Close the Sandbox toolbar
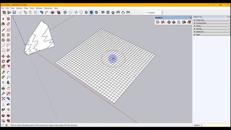This screenshot has width=231, height=130. [191, 18]
